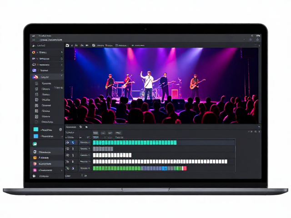Screen dimensions: 291x218
Task: Expand the third sidebar row using its right arrow
Action: pyautogui.click(x=62, y=65)
